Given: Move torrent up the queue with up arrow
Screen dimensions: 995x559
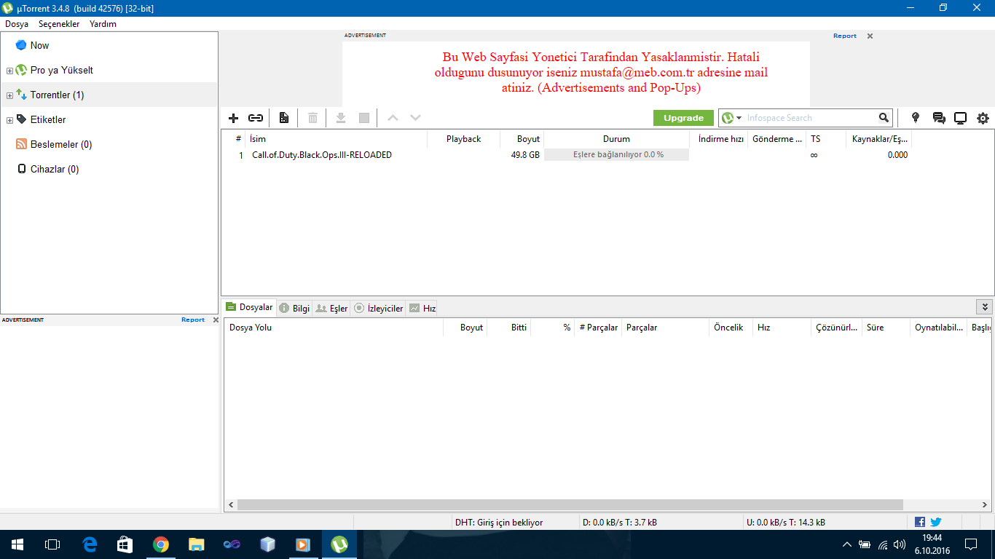Looking at the screenshot, I should point(393,118).
